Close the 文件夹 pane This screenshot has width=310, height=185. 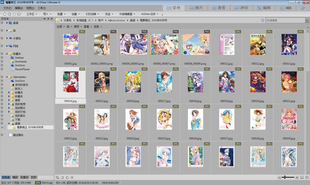click(52, 19)
